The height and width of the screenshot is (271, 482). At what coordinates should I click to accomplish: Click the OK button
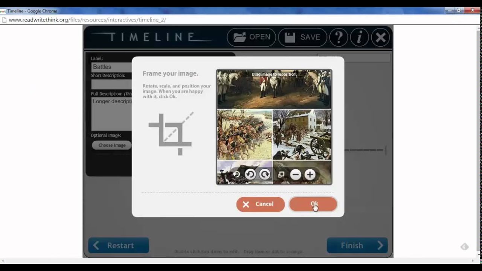313,204
